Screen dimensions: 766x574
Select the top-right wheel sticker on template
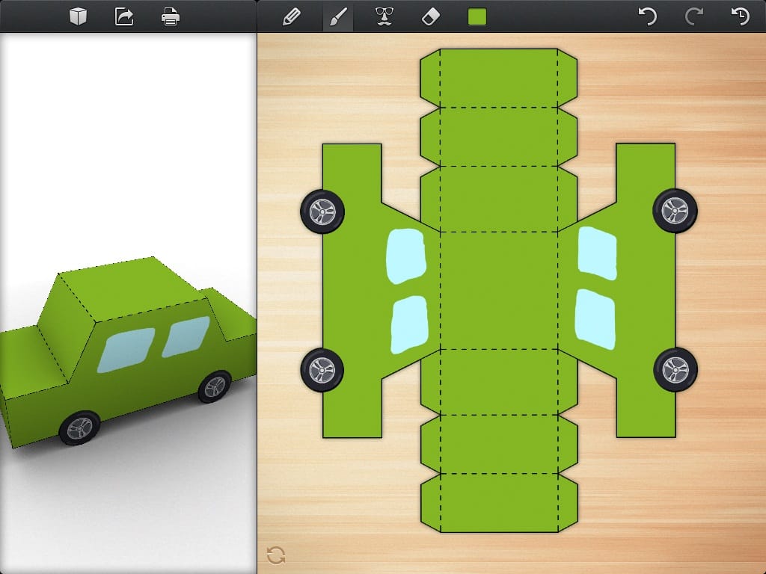675,210
